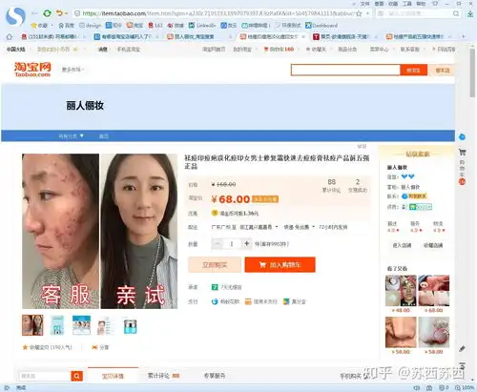Select the first product thumbnail with faces
477x392 pixels.
point(32,325)
